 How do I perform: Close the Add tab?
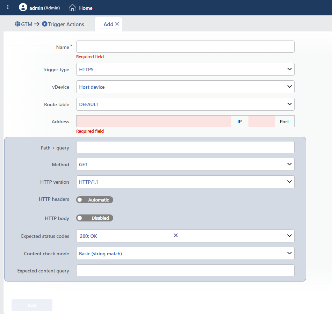click(x=117, y=24)
